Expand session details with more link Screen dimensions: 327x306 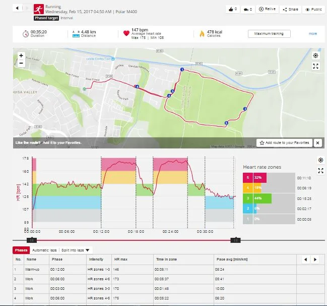click(x=313, y=34)
